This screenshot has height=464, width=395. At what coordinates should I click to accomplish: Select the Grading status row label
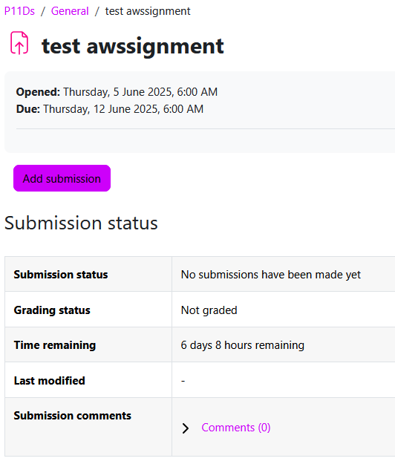point(52,310)
